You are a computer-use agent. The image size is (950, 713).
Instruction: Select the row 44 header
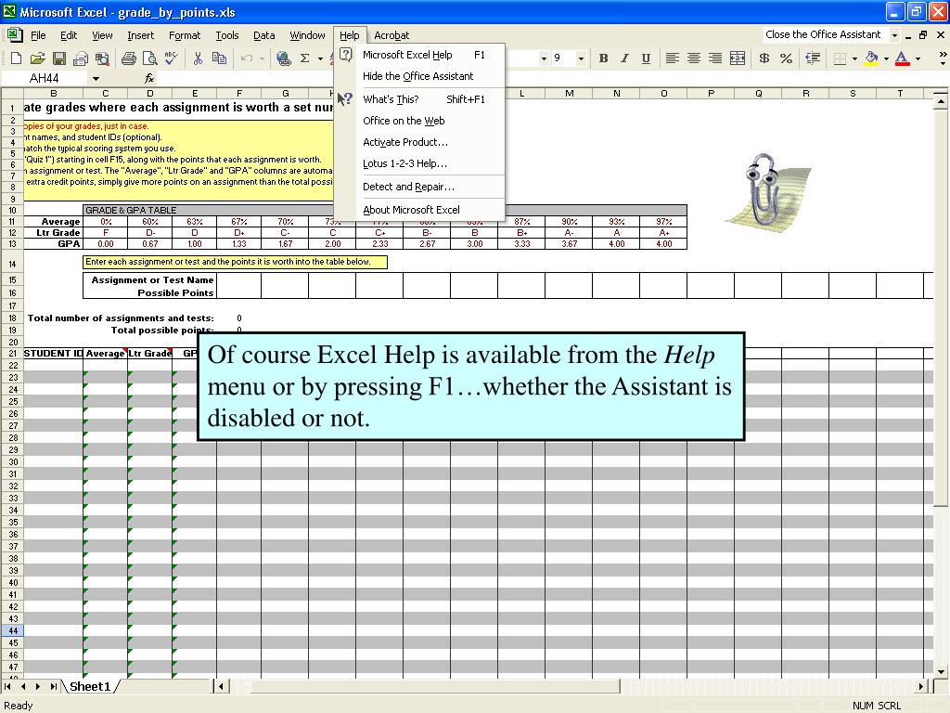pos(13,630)
